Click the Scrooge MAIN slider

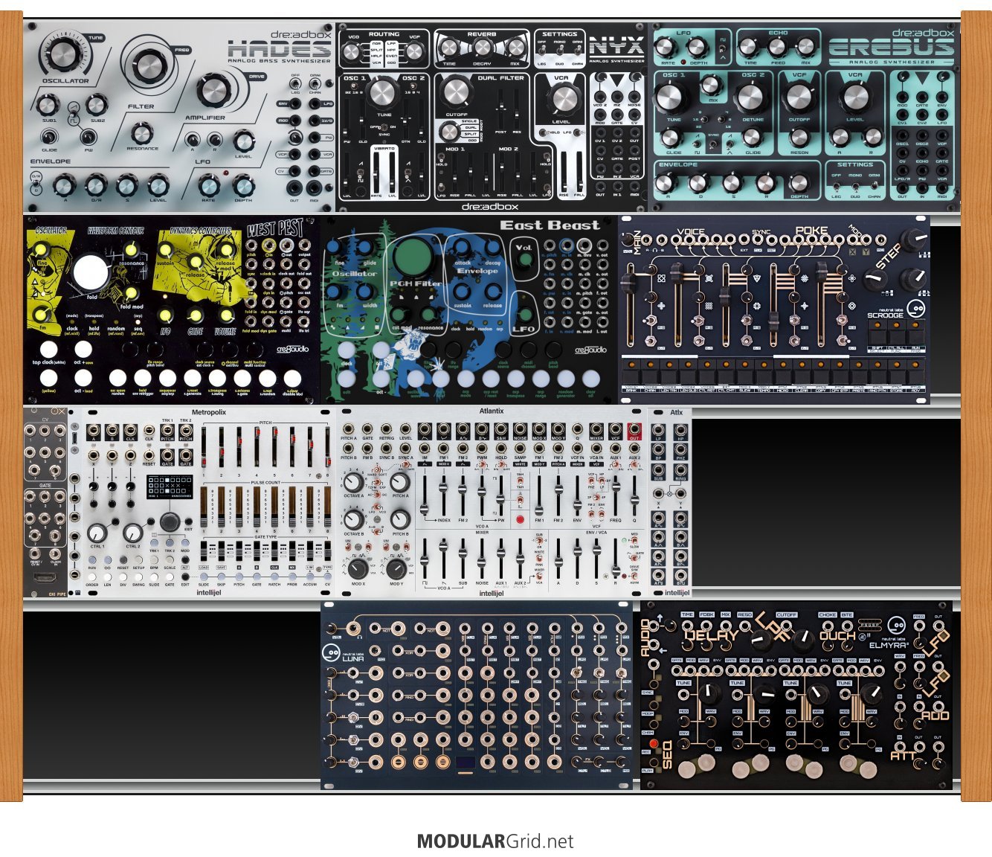pyautogui.click(x=630, y=304)
